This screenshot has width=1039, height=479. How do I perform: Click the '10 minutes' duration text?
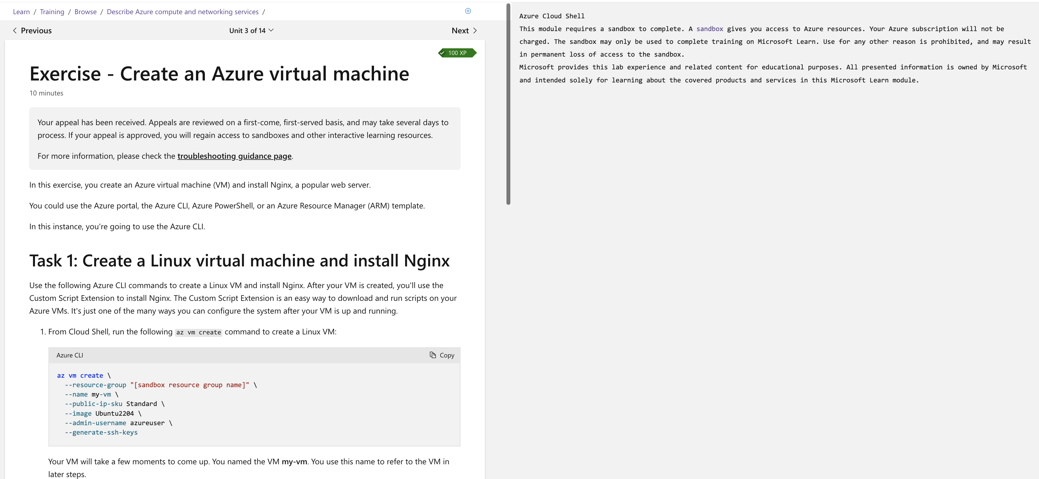(x=46, y=93)
